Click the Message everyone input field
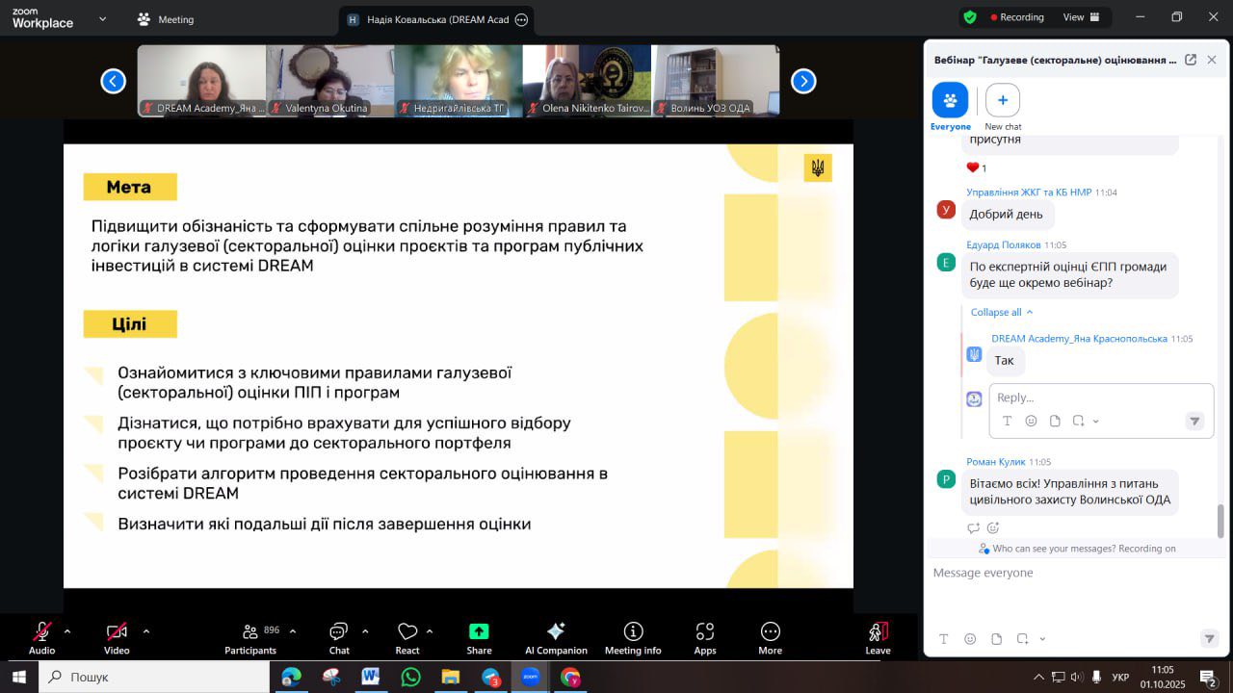The height and width of the screenshot is (693, 1233). coord(1069,574)
